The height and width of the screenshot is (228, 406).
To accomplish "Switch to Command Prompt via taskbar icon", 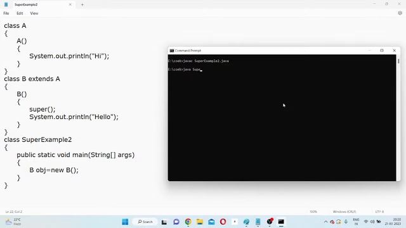I will tap(281, 222).
